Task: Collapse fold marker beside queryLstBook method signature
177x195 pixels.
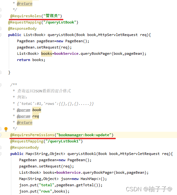Action: (x=1, y=35)
